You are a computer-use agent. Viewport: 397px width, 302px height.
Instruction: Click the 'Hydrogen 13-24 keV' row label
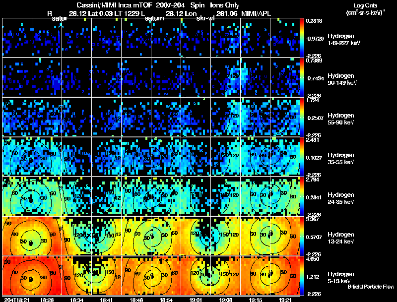click(x=341, y=238)
